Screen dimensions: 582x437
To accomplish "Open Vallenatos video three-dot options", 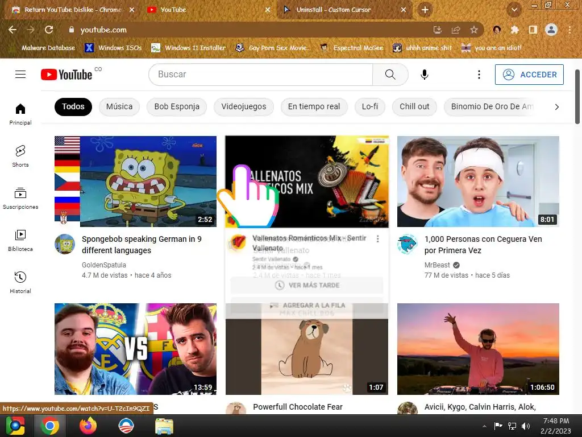I will coord(378,239).
